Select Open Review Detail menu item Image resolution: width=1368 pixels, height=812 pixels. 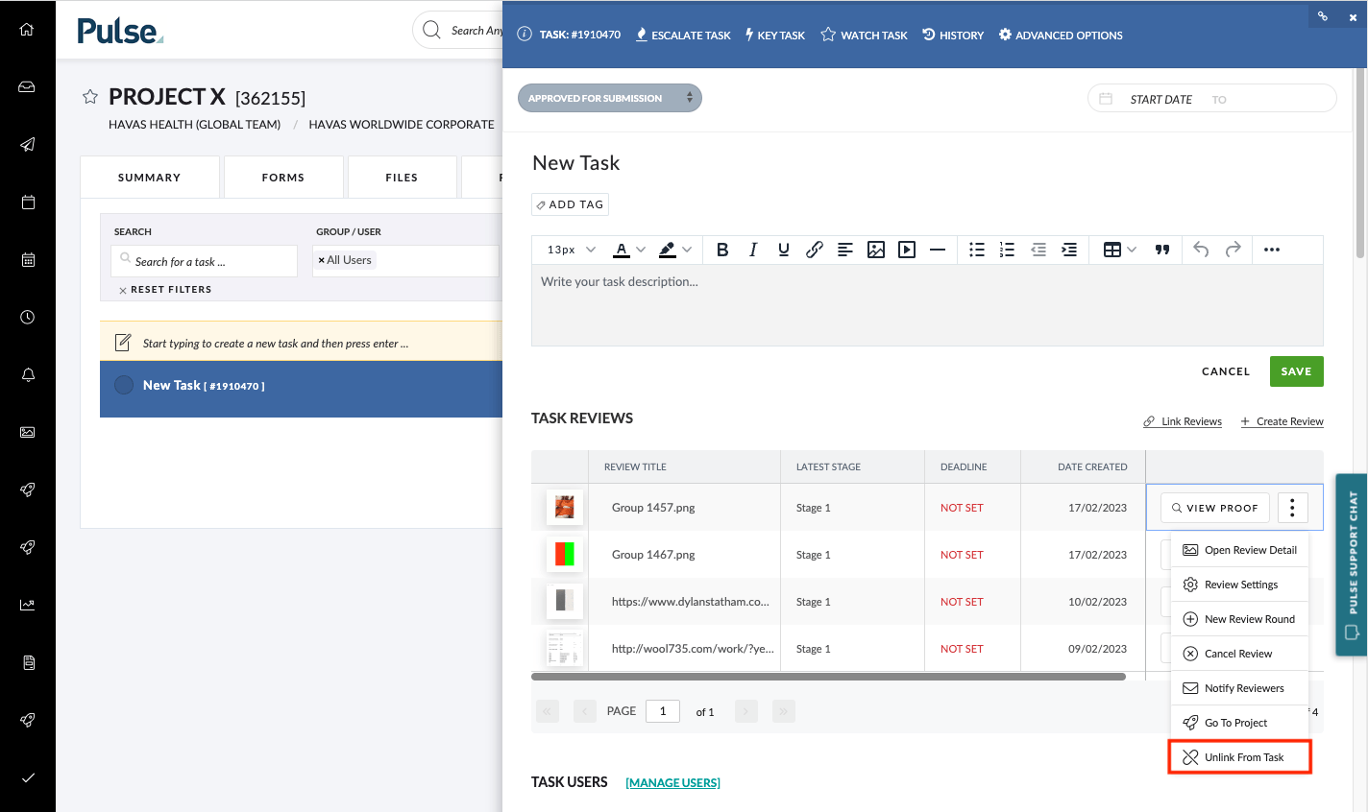click(1239, 550)
